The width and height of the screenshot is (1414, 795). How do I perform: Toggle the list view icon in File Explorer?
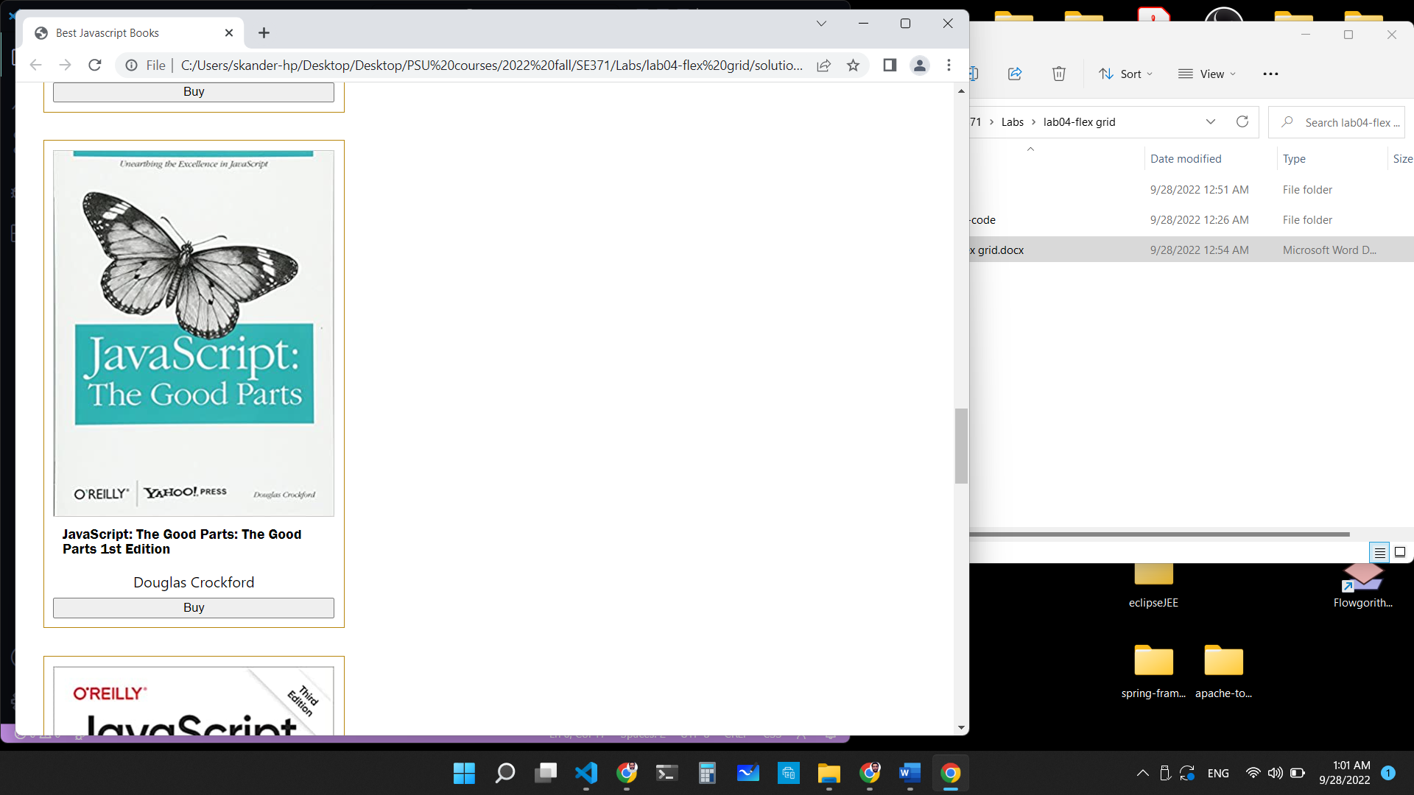tap(1380, 551)
